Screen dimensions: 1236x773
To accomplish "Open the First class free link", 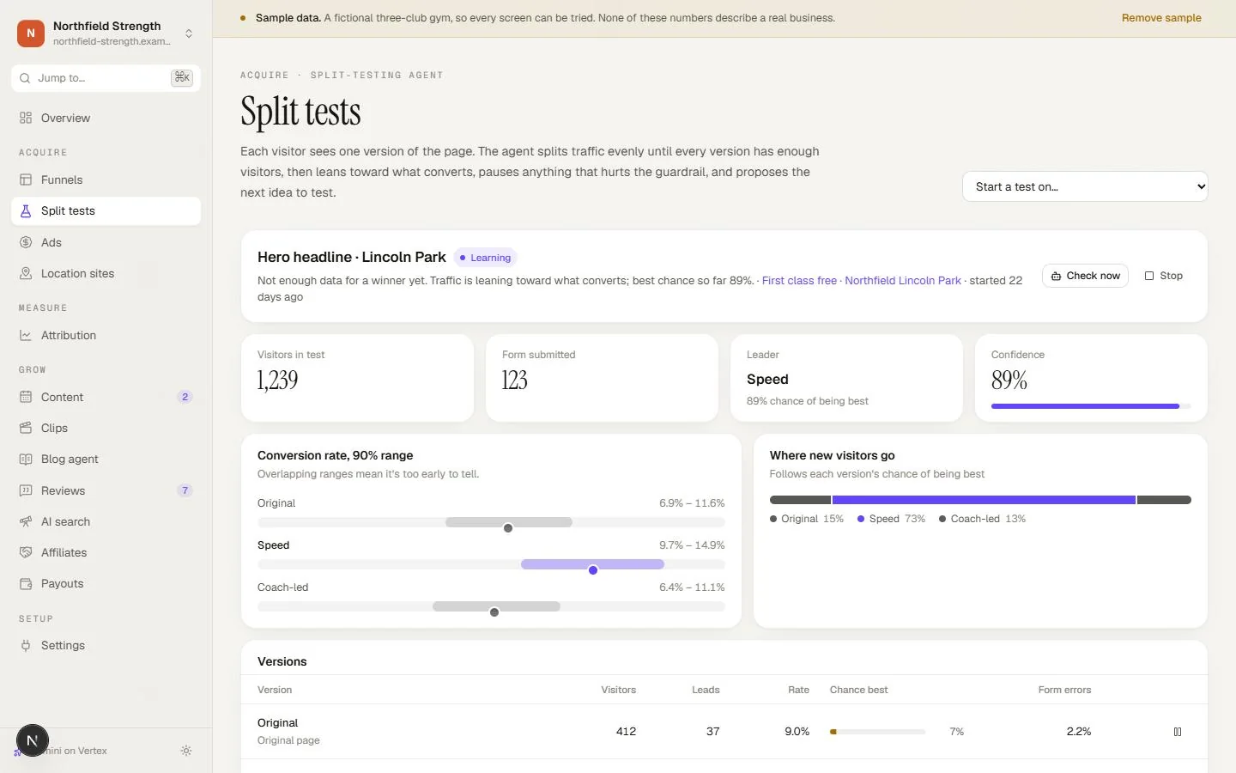I will click(799, 281).
